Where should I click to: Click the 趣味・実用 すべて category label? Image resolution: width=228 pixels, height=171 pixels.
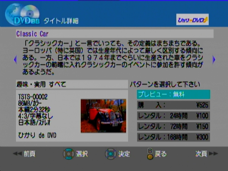coord(41,84)
